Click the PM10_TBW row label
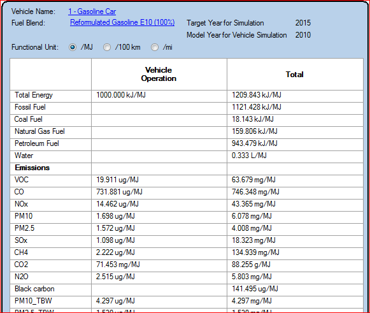 pos(33,301)
